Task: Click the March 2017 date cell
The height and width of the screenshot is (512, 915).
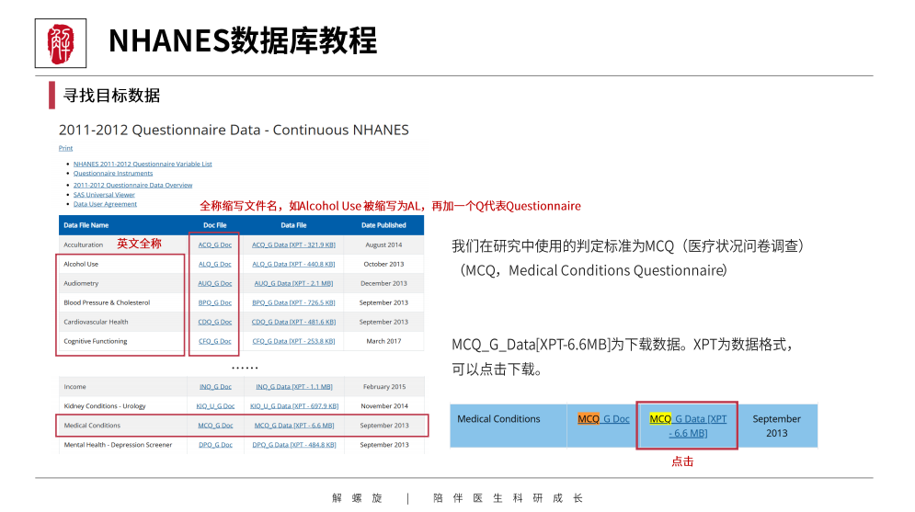Action: point(383,341)
